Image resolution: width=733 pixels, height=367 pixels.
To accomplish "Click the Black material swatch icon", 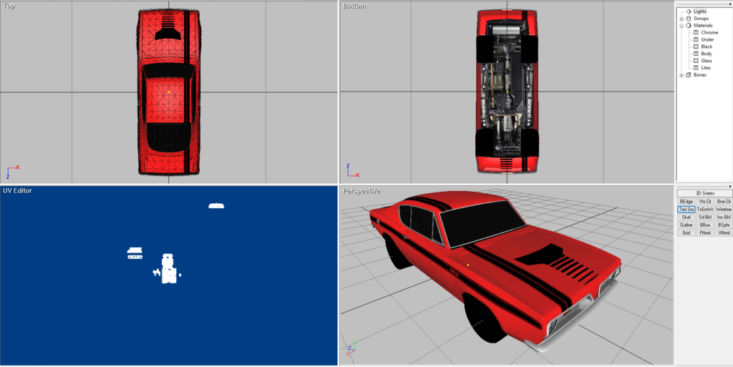I will point(695,47).
